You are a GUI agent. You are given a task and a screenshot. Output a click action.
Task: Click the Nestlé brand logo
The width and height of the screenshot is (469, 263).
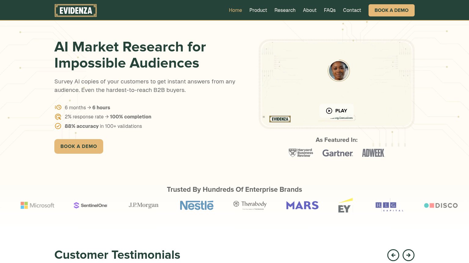click(197, 205)
